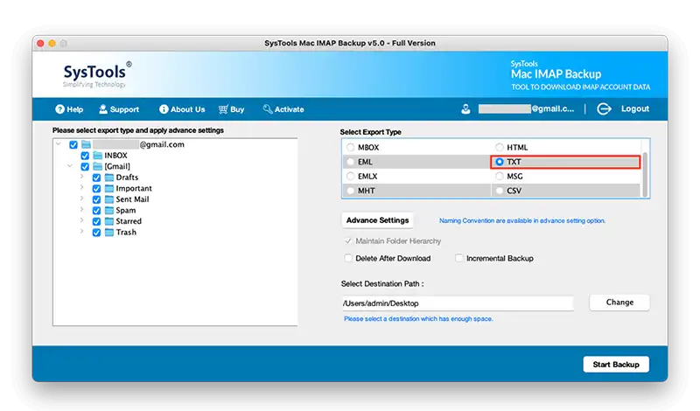The width and height of the screenshot is (700, 411).
Task: Uncheck the Trash checkbox
Action: pyautogui.click(x=96, y=233)
